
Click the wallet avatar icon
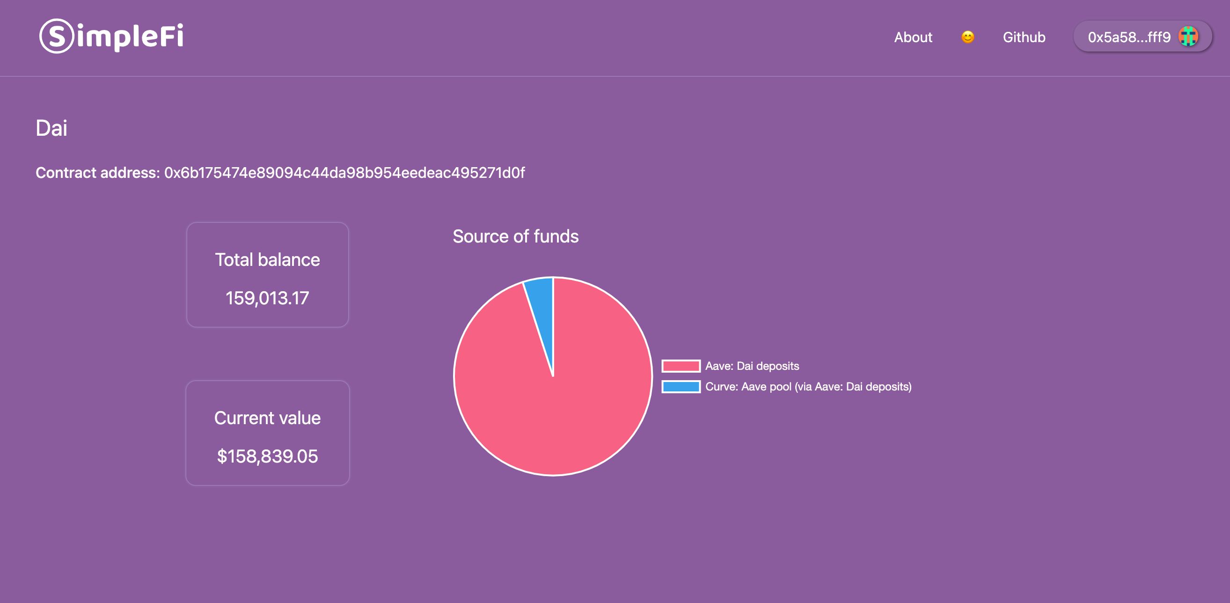point(1188,37)
